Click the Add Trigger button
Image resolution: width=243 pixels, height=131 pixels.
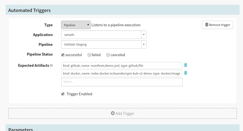(x=122, y=113)
